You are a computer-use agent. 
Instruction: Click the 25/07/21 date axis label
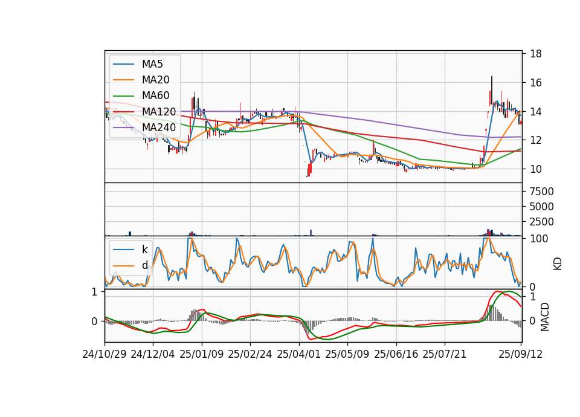tap(445, 354)
